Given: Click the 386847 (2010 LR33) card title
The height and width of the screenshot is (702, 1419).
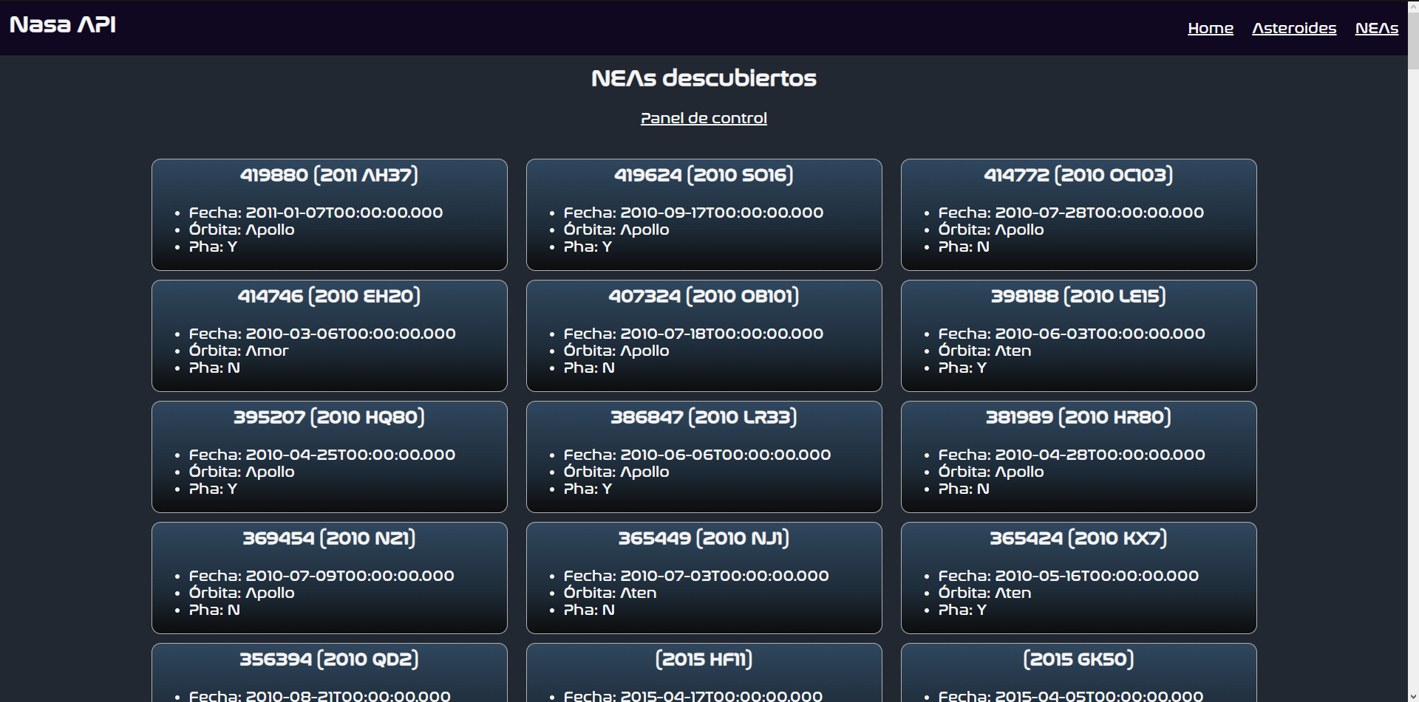Looking at the screenshot, I should [x=703, y=416].
